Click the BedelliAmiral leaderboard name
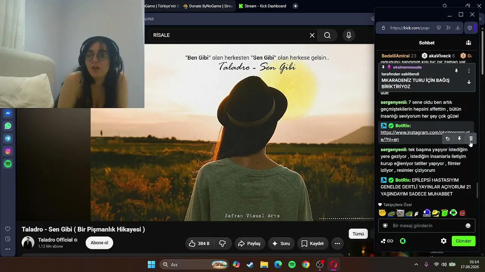 click(x=396, y=56)
